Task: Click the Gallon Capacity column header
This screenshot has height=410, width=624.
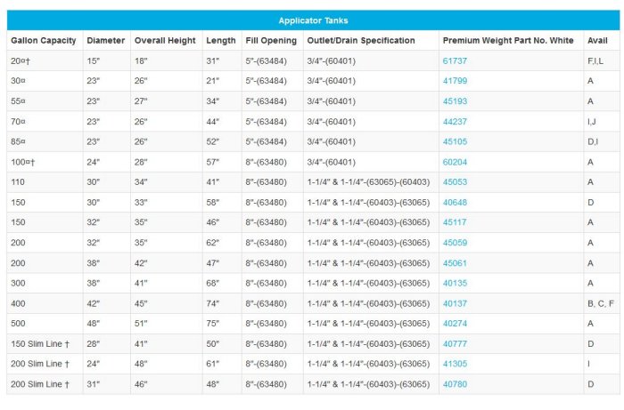Action: [43, 41]
